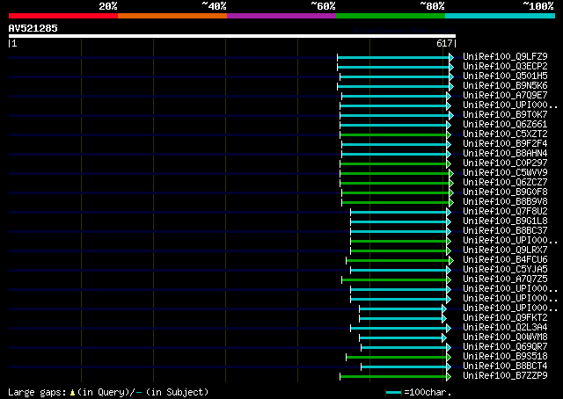This screenshot has height=399, width=563.
Task: Click the purple ~60% identity color segment
Action: coord(281,16)
